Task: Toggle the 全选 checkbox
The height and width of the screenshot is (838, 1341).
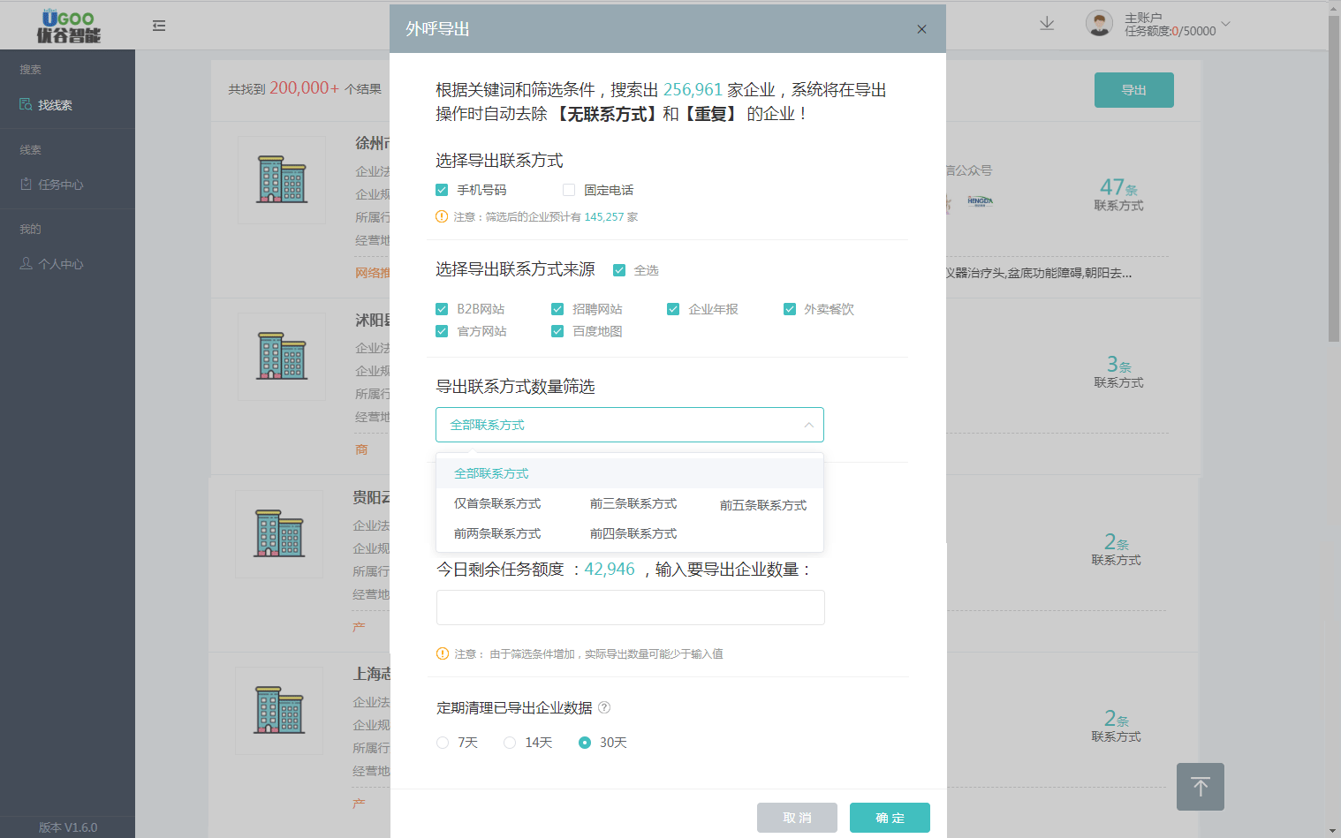Action: click(619, 270)
